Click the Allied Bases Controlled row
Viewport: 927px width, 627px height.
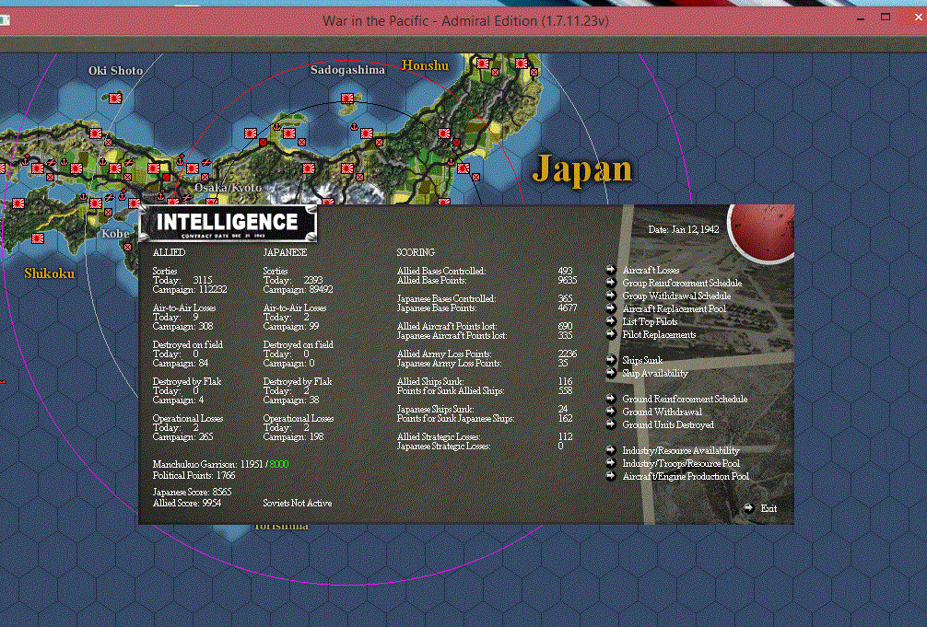485,272
